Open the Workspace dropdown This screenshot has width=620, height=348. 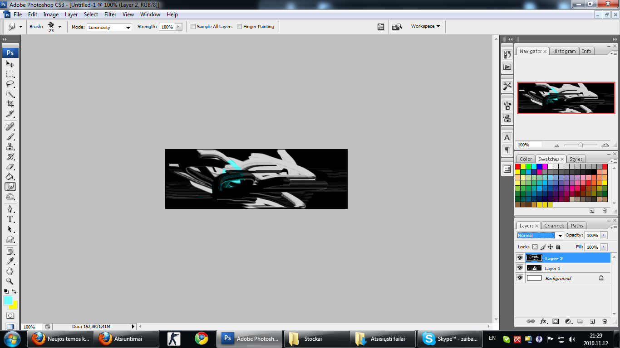pos(425,26)
